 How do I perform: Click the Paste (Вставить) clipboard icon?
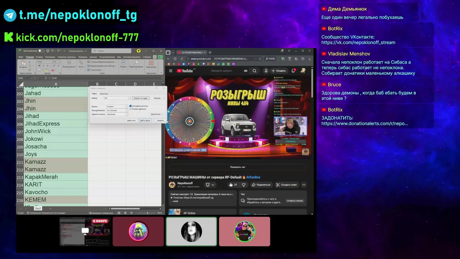pos(23,63)
